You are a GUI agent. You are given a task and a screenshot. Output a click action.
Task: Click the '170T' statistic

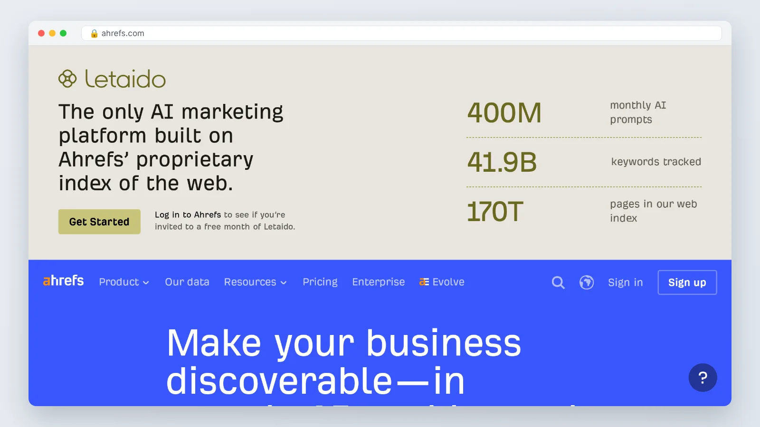(x=495, y=212)
